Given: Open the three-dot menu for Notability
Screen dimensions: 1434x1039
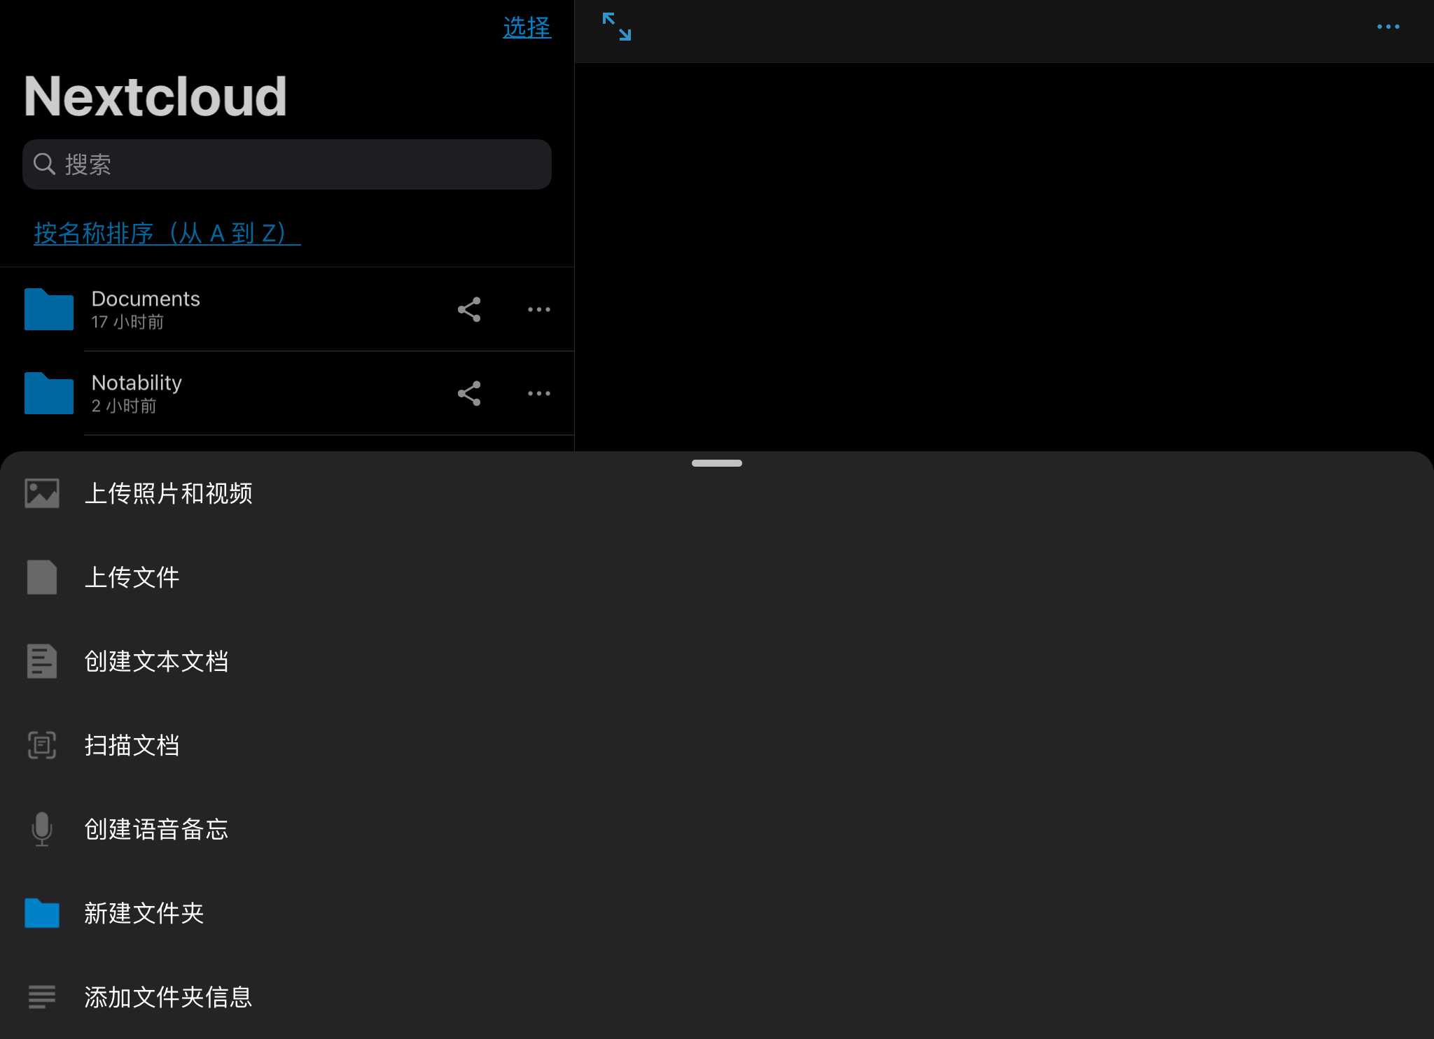Looking at the screenshot, I should pyautogui.click(x=539, y=393).
